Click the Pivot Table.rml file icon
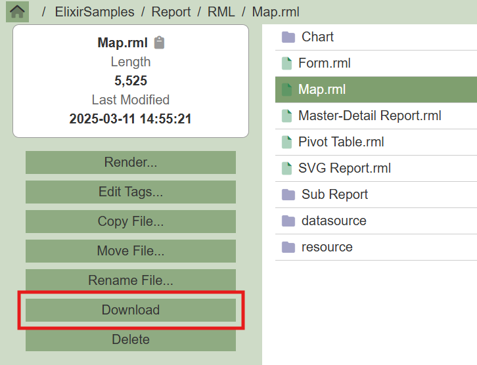This screenshot has height=365, width=477. coord(286,142)
